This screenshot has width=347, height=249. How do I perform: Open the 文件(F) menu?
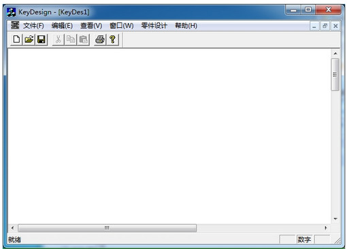[33, 26]
